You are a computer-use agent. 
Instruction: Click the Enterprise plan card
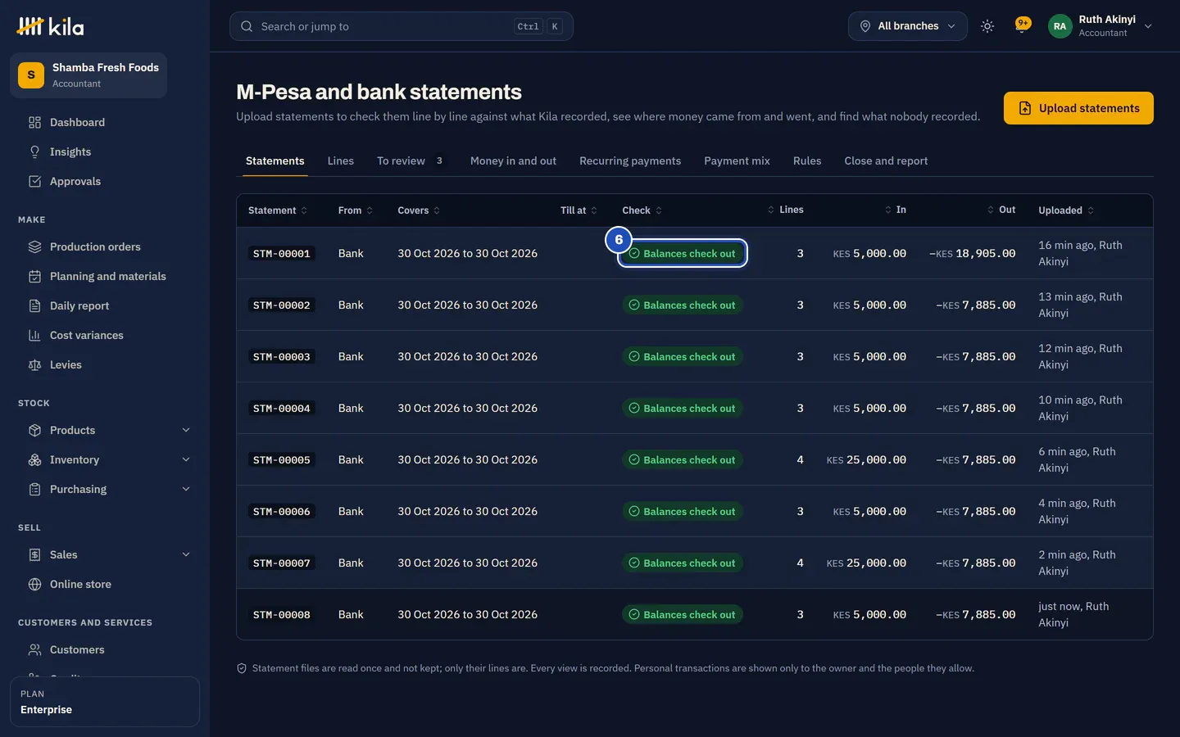[105, 702]
